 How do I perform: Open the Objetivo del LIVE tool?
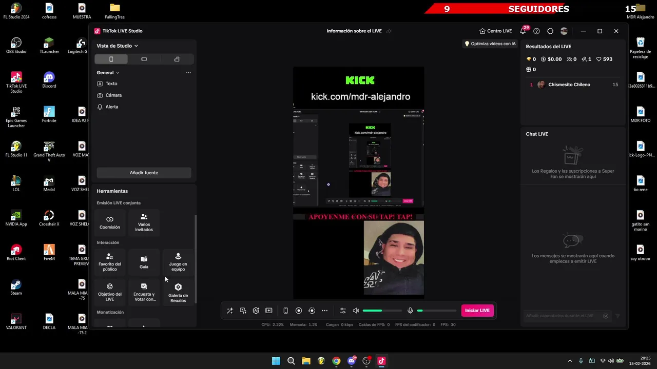(110, 292)
